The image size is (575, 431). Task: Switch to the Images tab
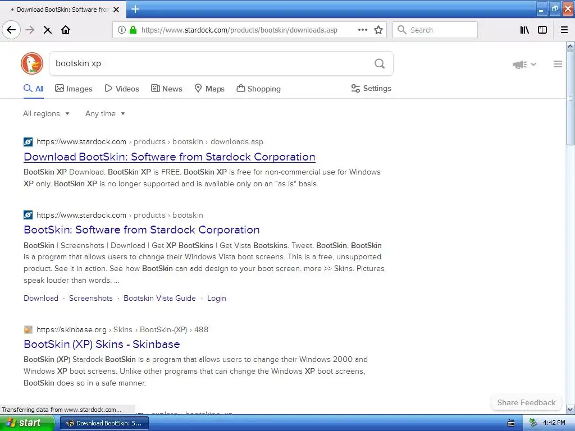(x=74, y=89)
